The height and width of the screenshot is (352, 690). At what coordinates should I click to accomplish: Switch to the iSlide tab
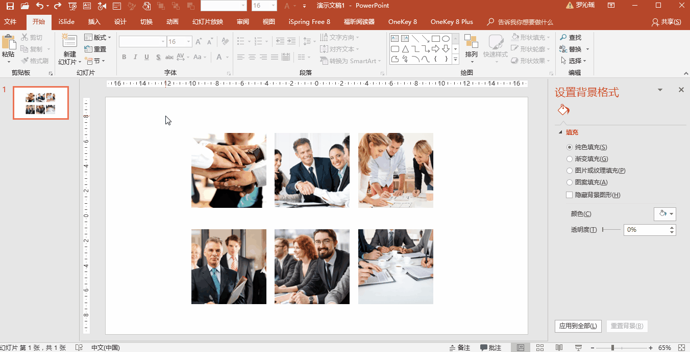point(66,22)
